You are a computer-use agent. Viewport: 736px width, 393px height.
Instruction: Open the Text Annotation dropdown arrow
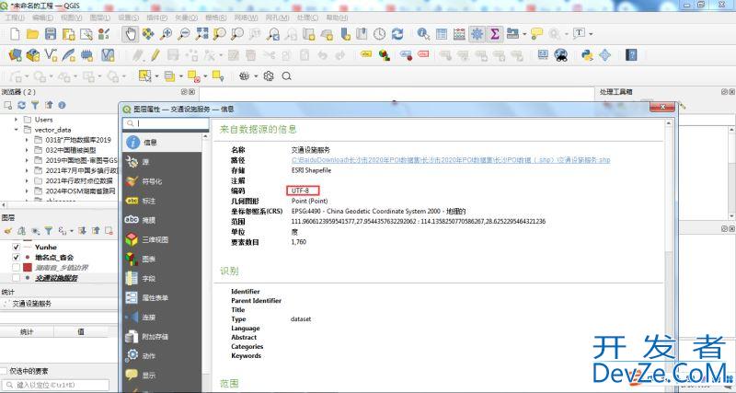pos(591,34)
